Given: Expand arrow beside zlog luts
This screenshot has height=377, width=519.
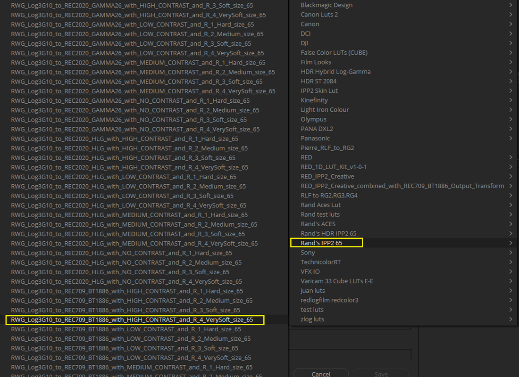Looking at the screenshot, I should coord(511,319).
